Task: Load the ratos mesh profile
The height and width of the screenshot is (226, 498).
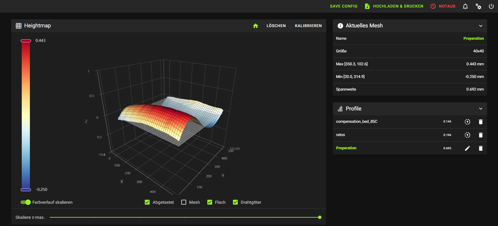Action: (x=467, y=135)
